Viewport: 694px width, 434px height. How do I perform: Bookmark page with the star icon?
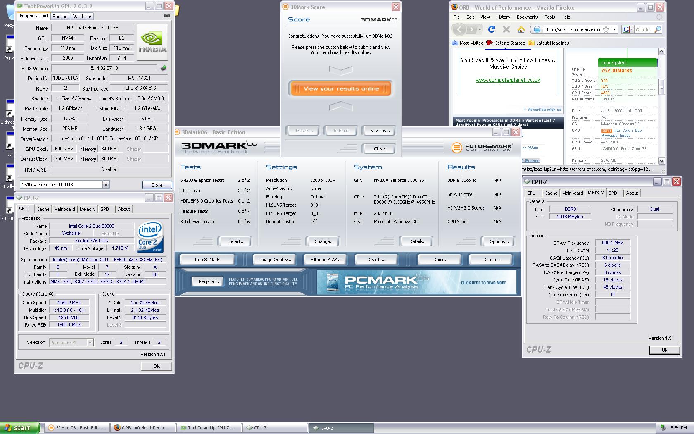[606, 29]
